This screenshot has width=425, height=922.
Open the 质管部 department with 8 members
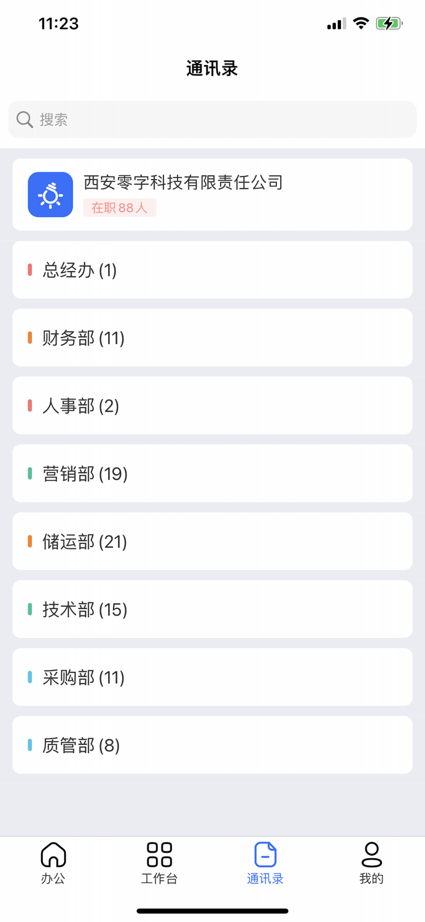[212, 744]
